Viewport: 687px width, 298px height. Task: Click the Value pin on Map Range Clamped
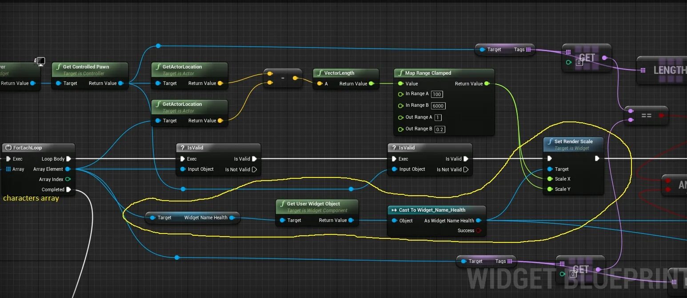tap(400, 83)
